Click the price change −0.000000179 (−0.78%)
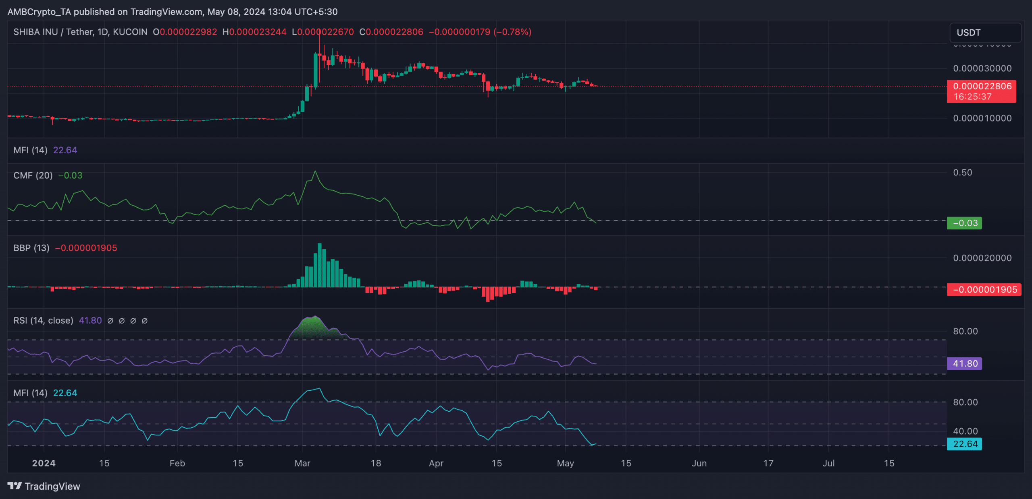 coord(480,32)
